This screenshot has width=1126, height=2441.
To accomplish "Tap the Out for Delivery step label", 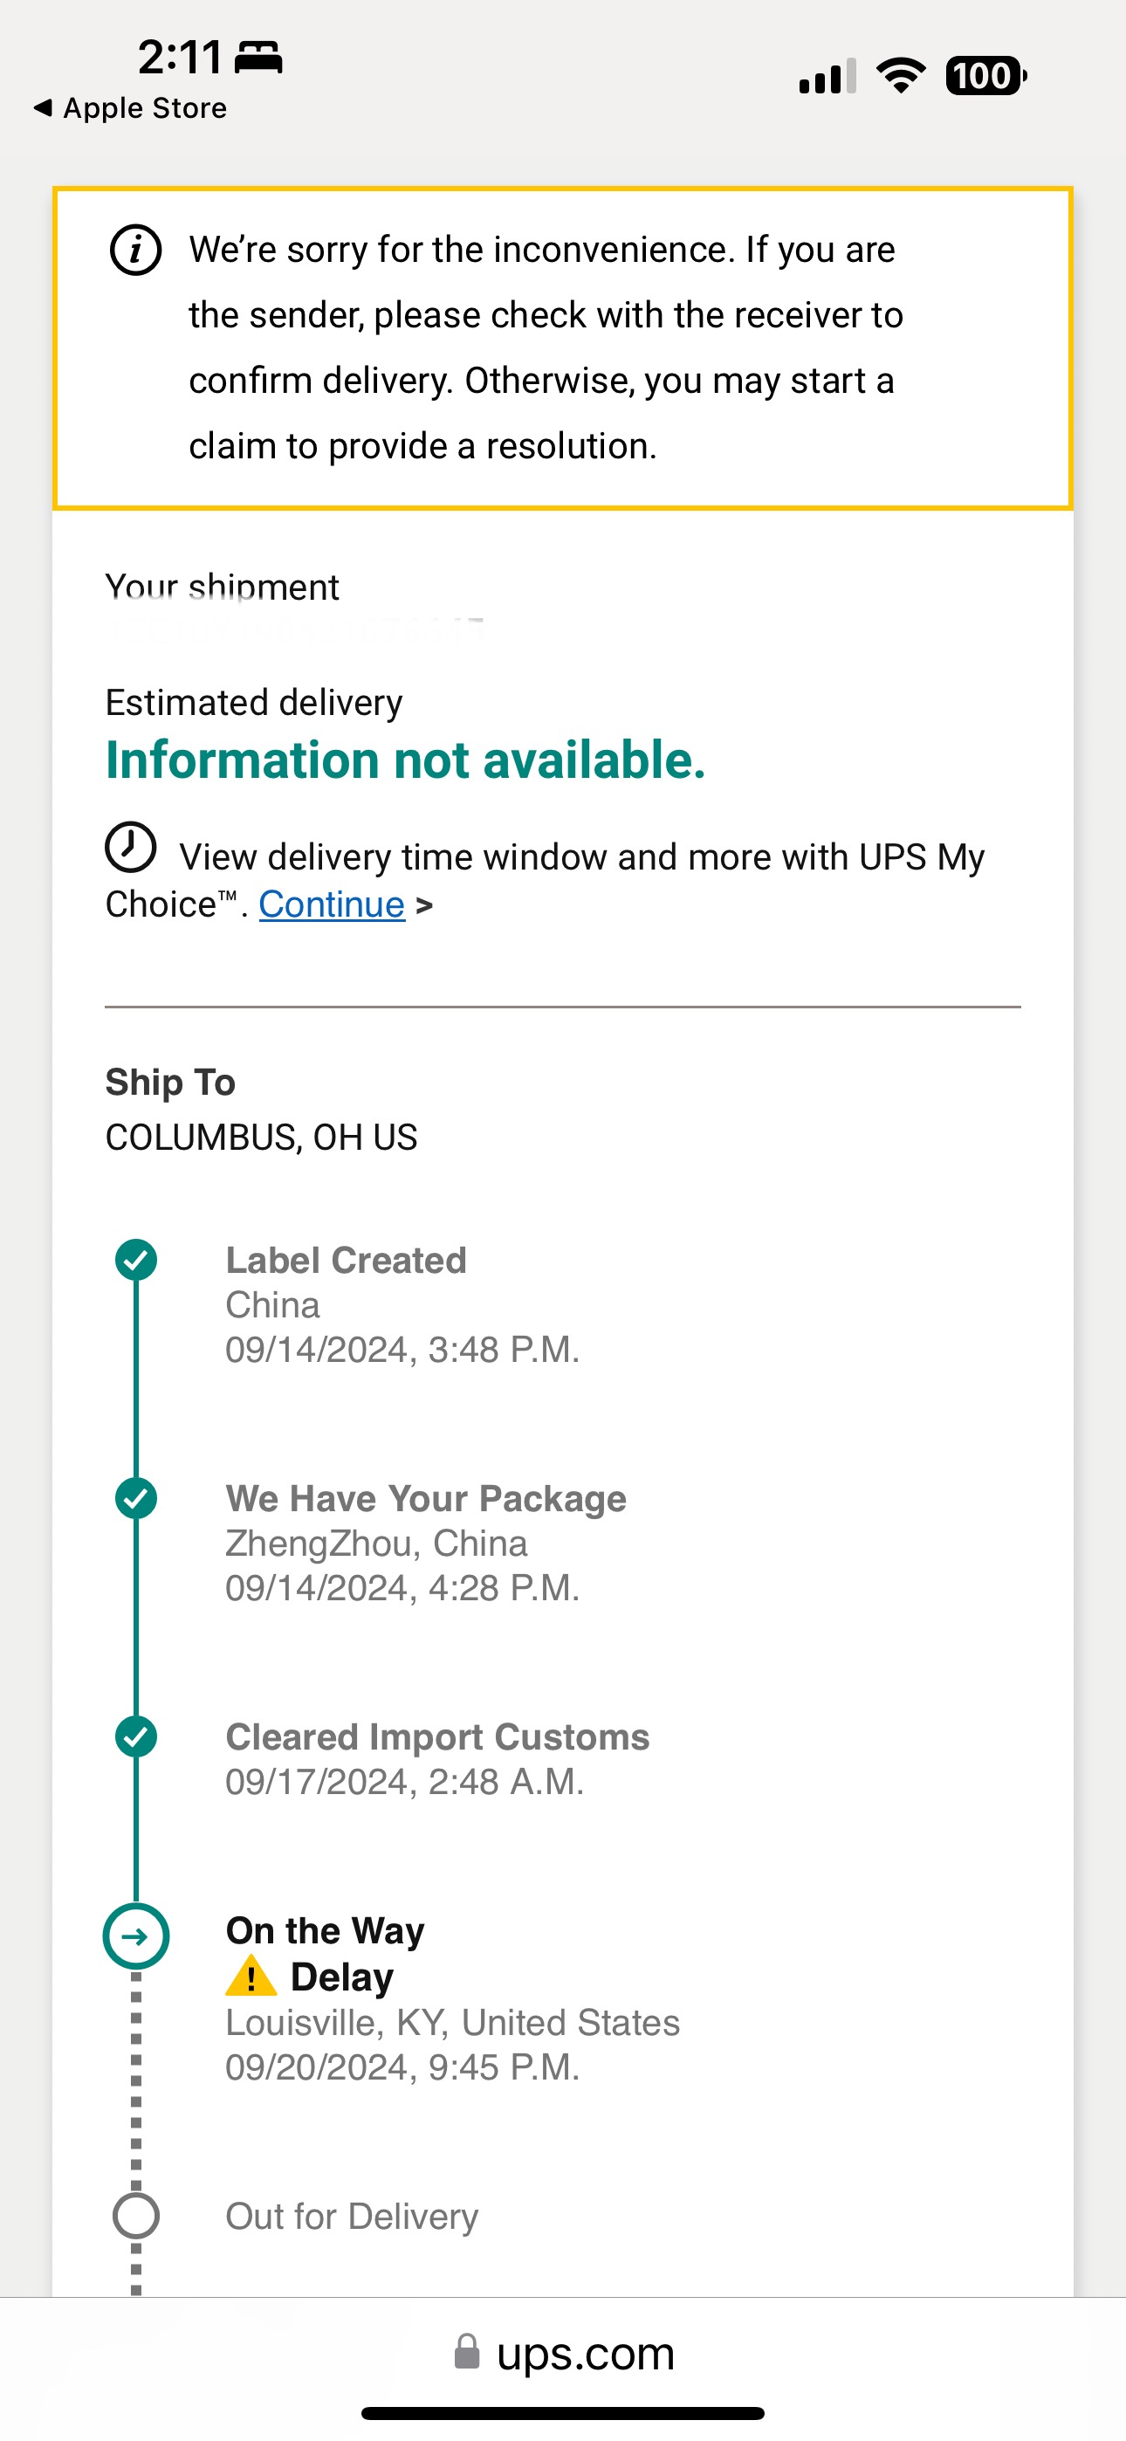I will (x=352, y=2217).
